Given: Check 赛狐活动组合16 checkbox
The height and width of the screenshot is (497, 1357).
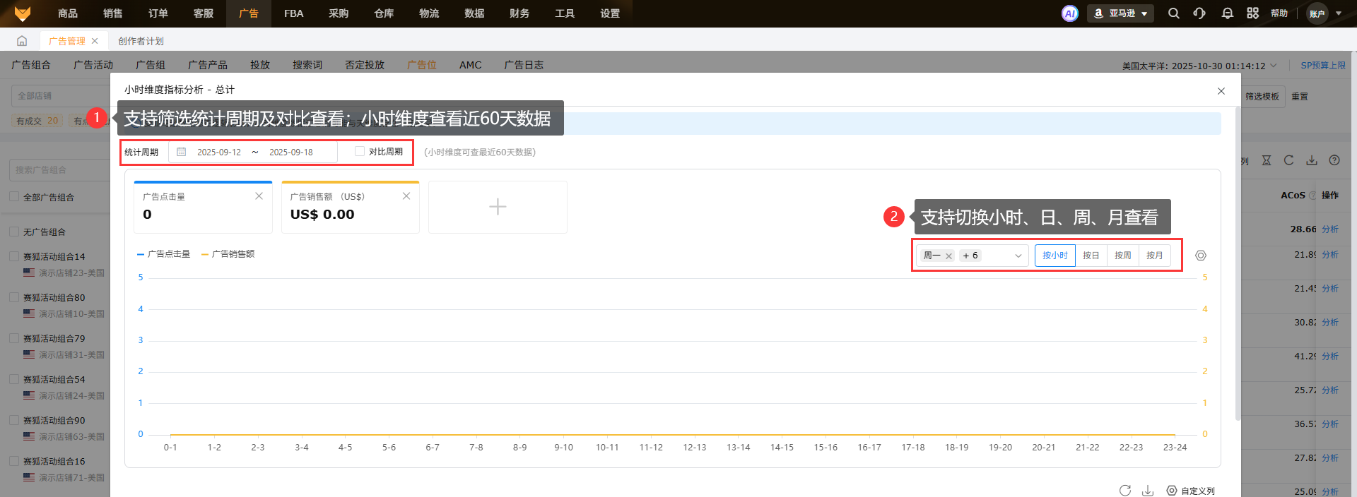Looking at the screenshot, I should 14,460.
